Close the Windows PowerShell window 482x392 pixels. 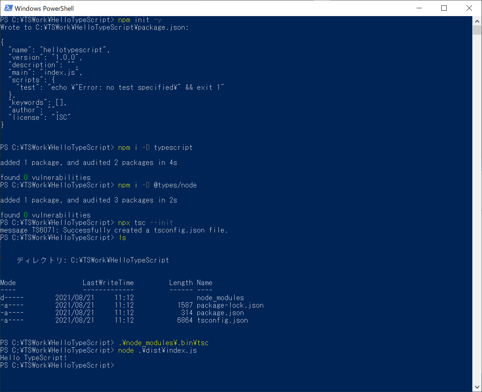point(469,8)
